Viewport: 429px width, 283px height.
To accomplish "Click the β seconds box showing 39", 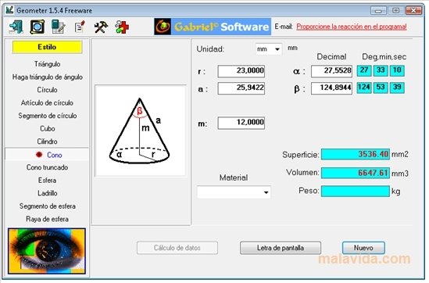I will tap(397, 88).
